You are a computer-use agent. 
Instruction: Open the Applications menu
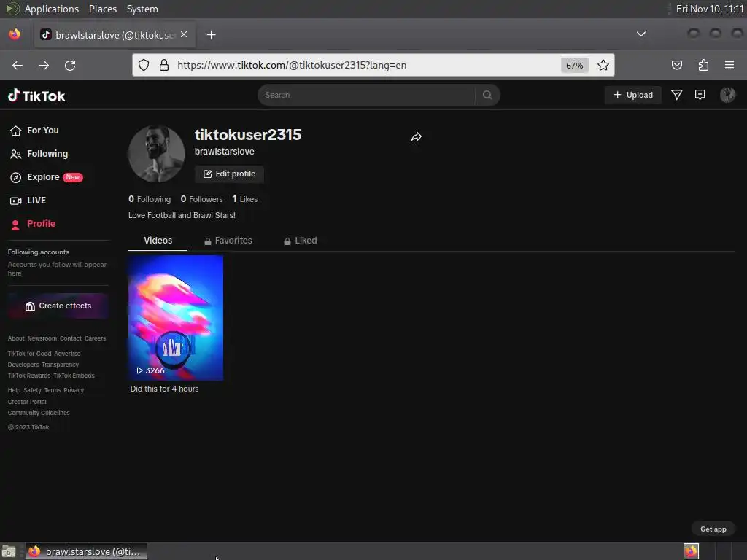pos(52,9)
